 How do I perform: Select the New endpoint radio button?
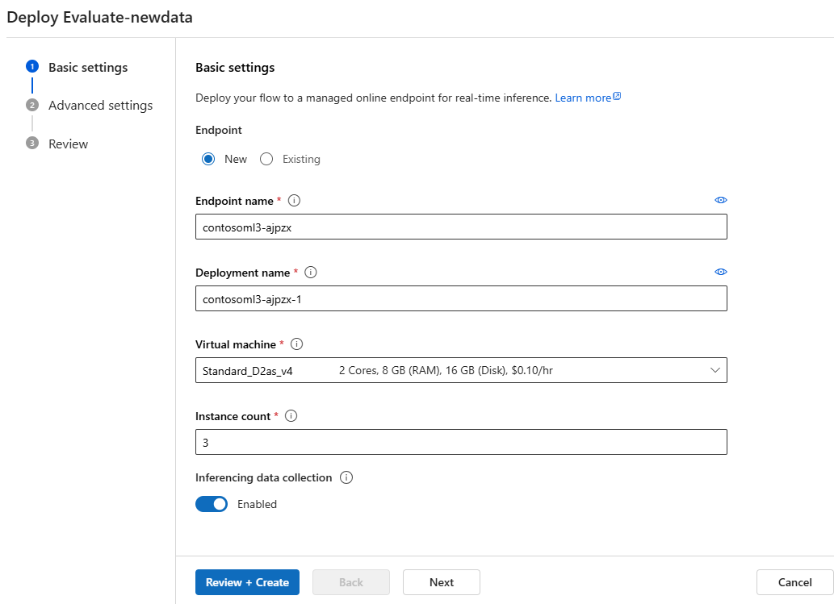coord(208,159)
